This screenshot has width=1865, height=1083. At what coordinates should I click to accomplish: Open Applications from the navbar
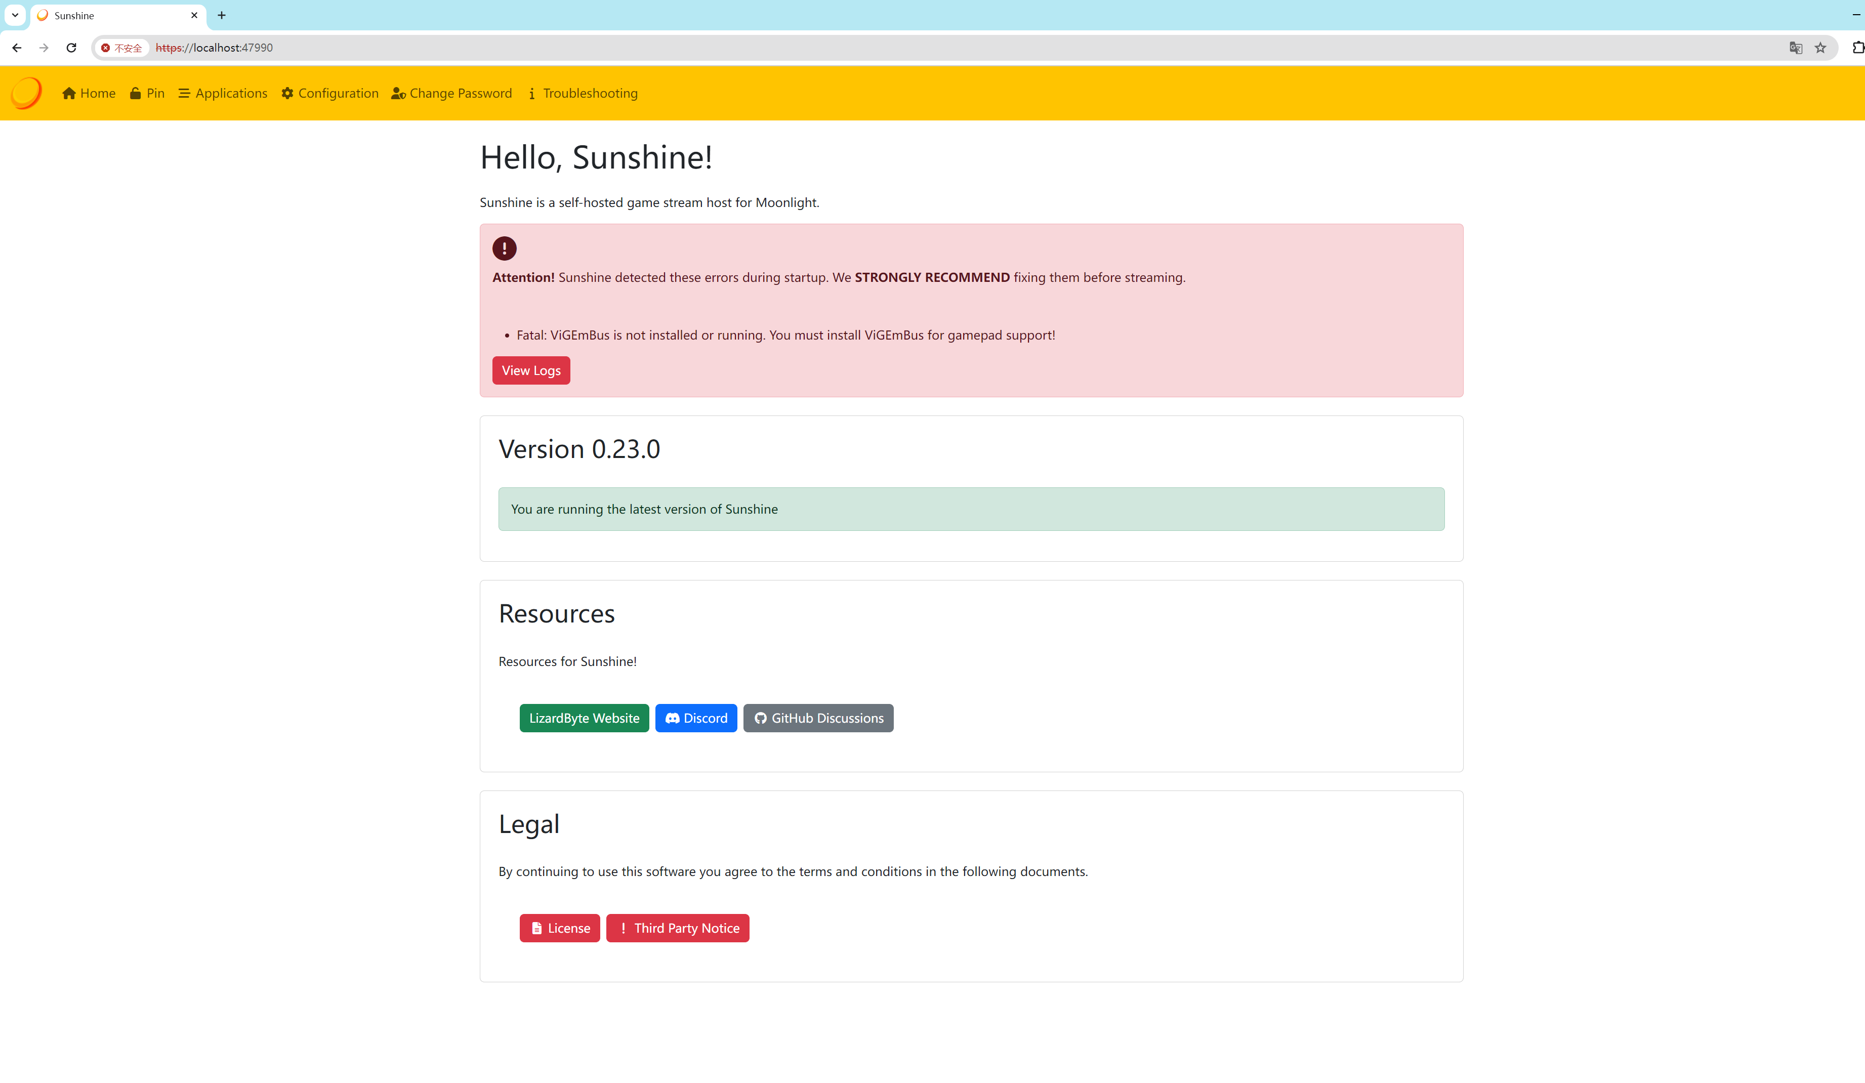coord(223,93)
